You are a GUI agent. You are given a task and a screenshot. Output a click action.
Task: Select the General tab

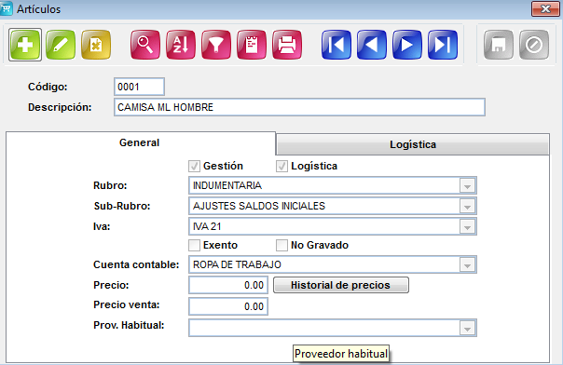point(141,142)
